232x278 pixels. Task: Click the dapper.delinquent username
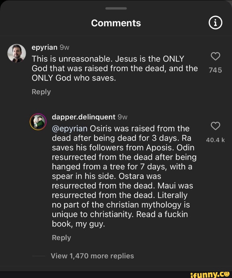pyautogui.click(x=84, y=117)
